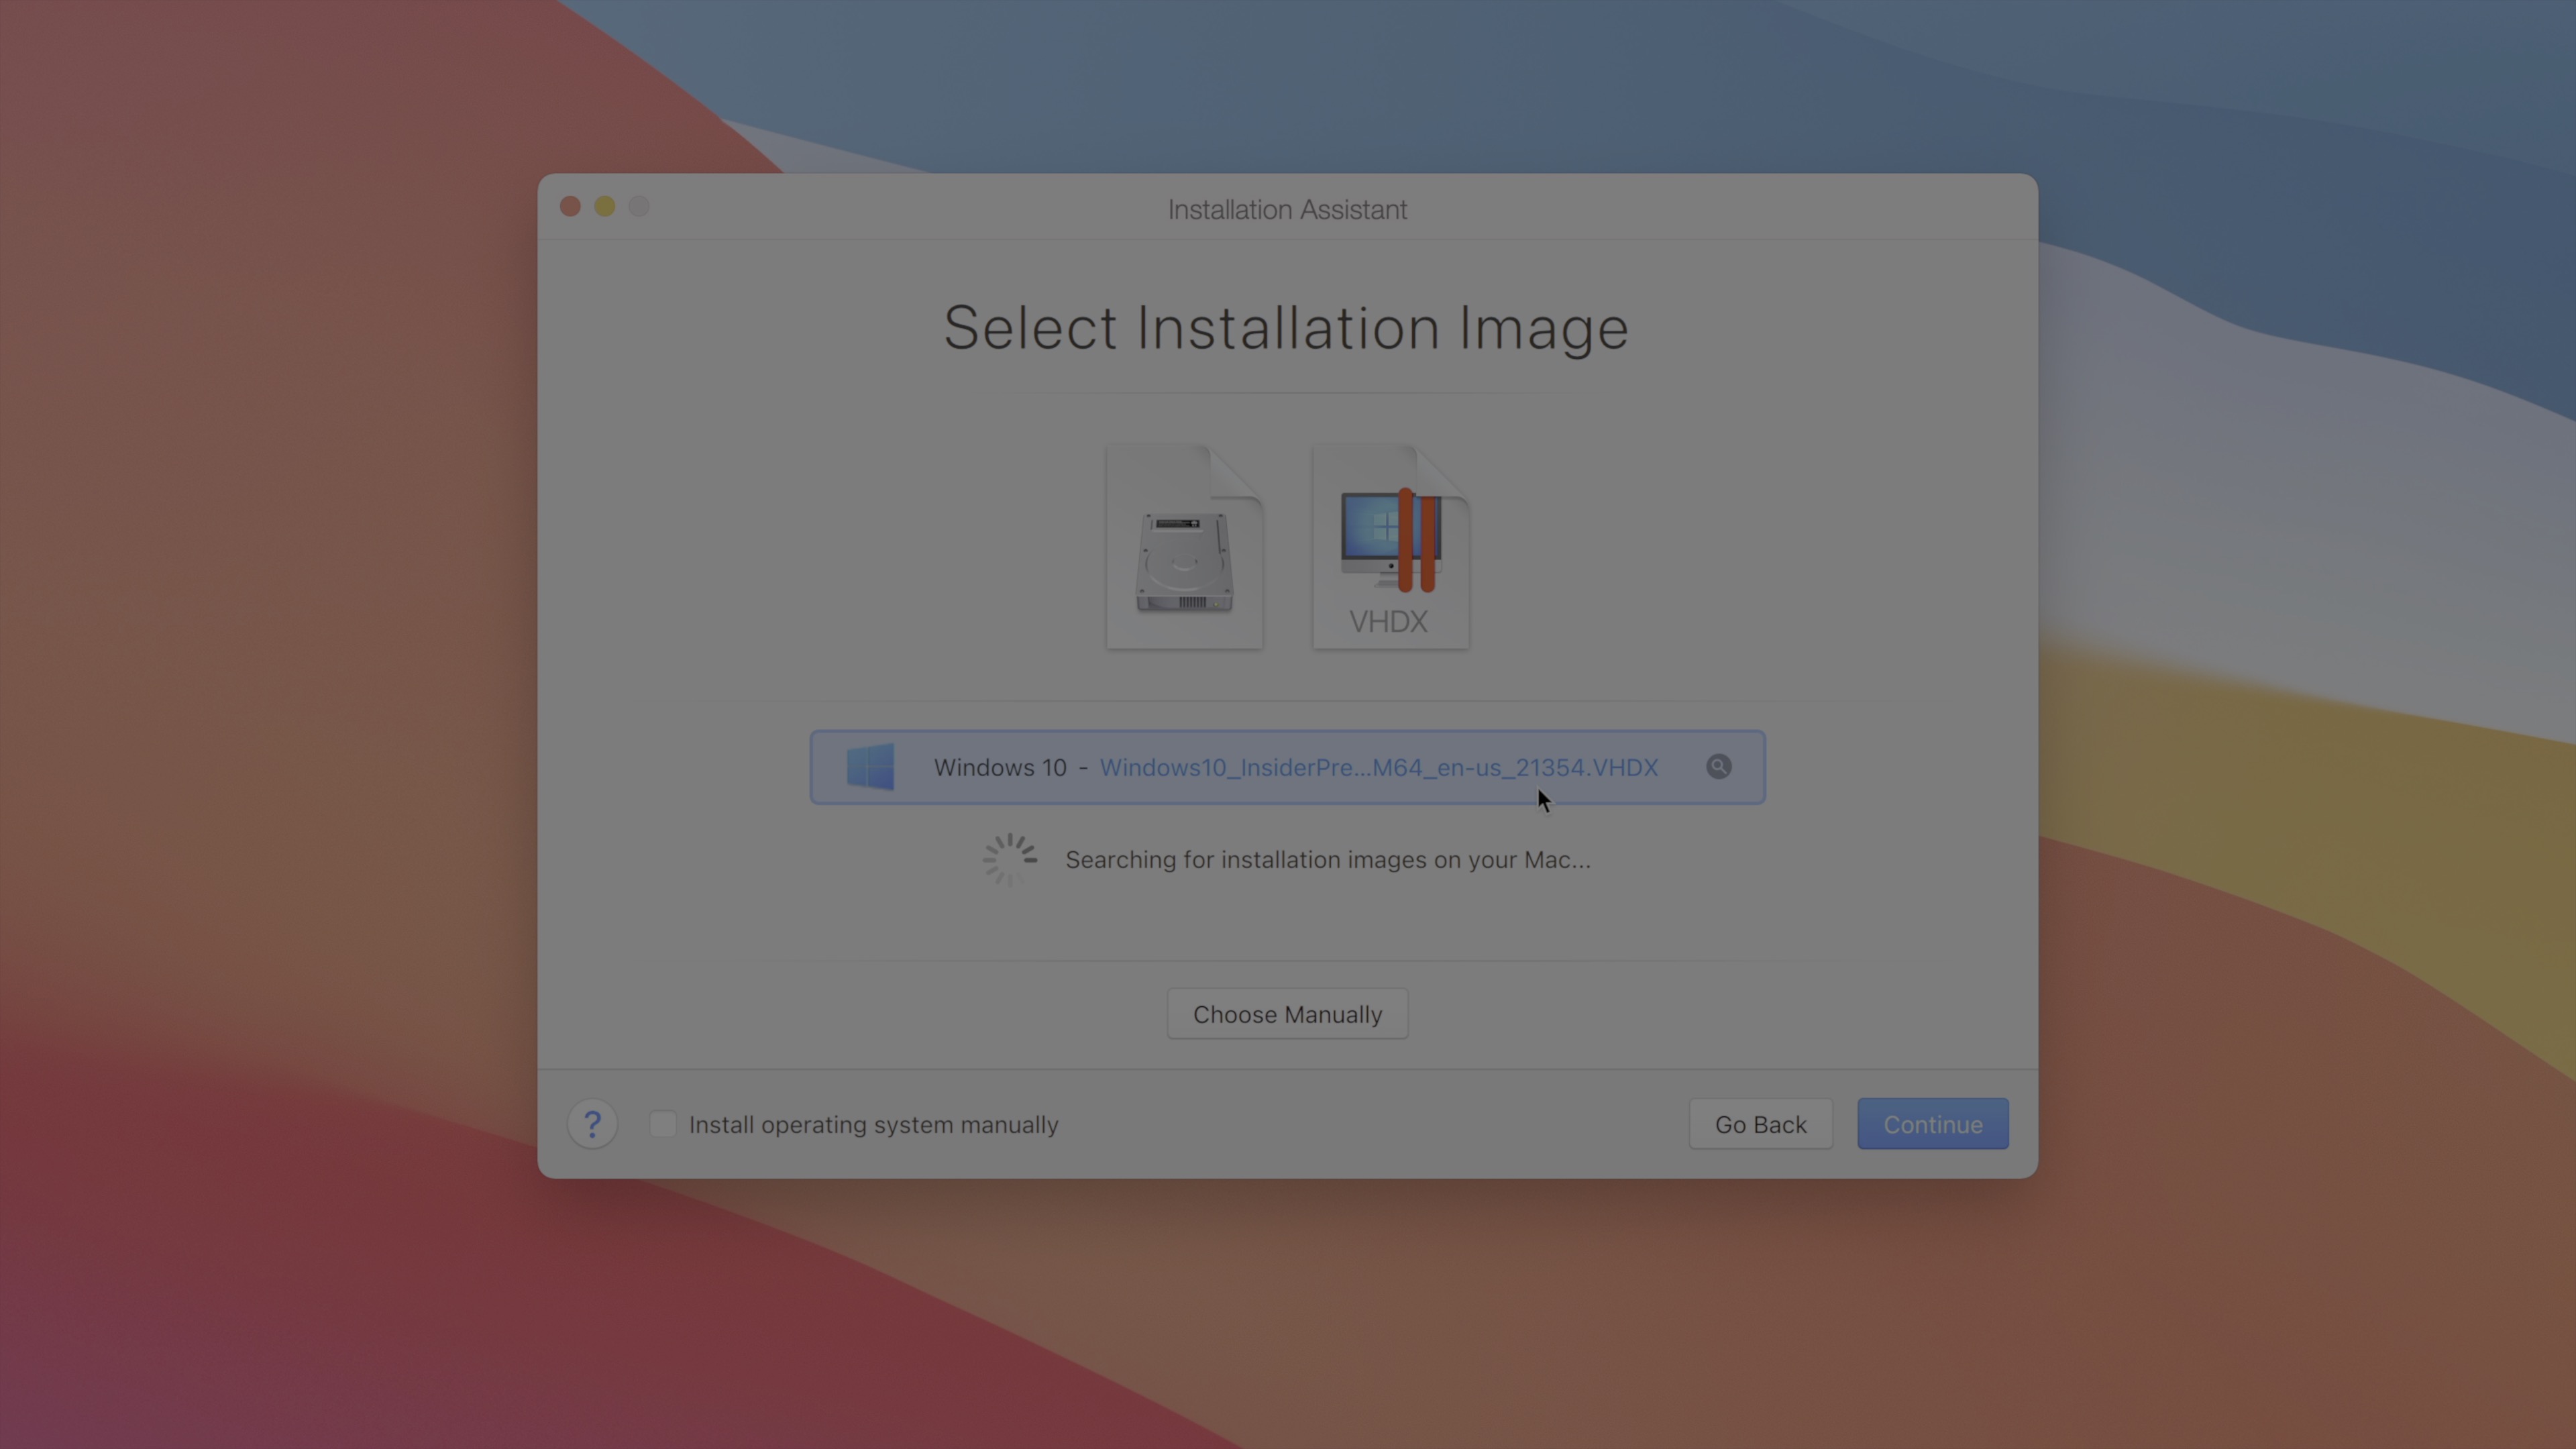Close the Installation Assistant window
This screenshot has width=2576, height=1449.
(570, 207)
